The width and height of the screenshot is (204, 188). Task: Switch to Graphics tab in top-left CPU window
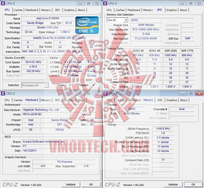[69, 10]
